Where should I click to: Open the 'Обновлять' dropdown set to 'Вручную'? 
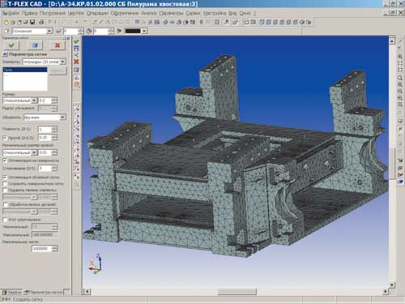[x=62, y=118]
